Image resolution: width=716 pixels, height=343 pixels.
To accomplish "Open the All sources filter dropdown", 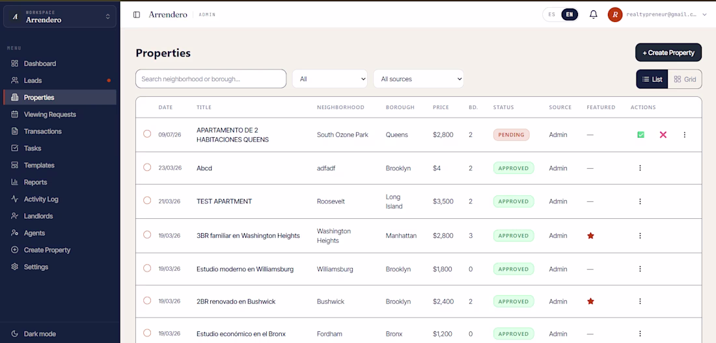I will (419, 79).
